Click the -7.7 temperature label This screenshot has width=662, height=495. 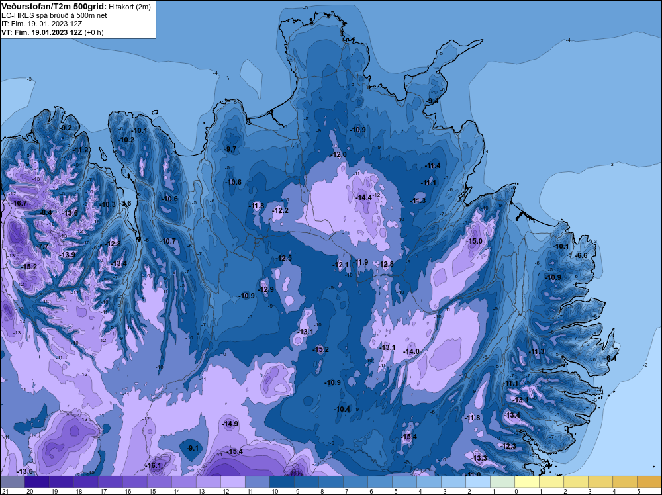click(x=43, y=246)
